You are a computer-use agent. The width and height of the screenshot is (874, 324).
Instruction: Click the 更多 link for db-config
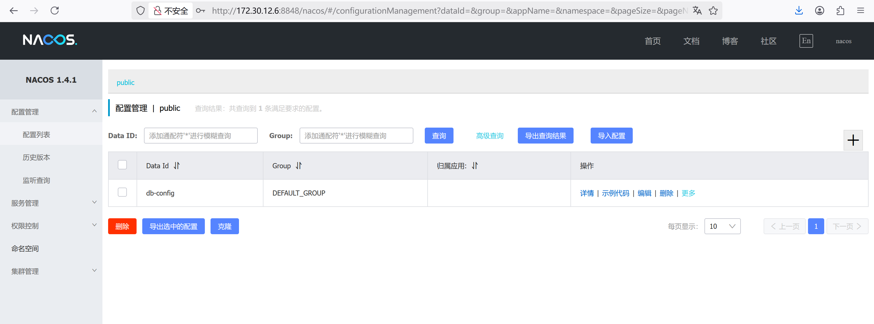click(688, 193)
